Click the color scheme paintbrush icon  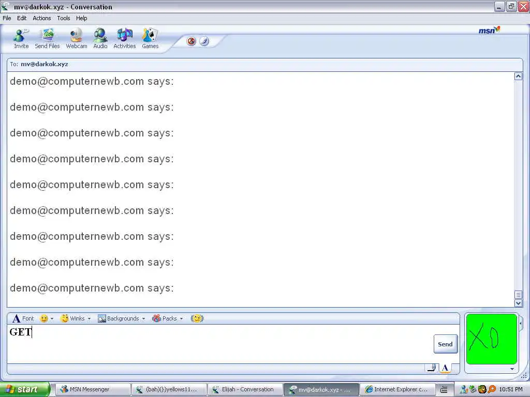[204, 41]
